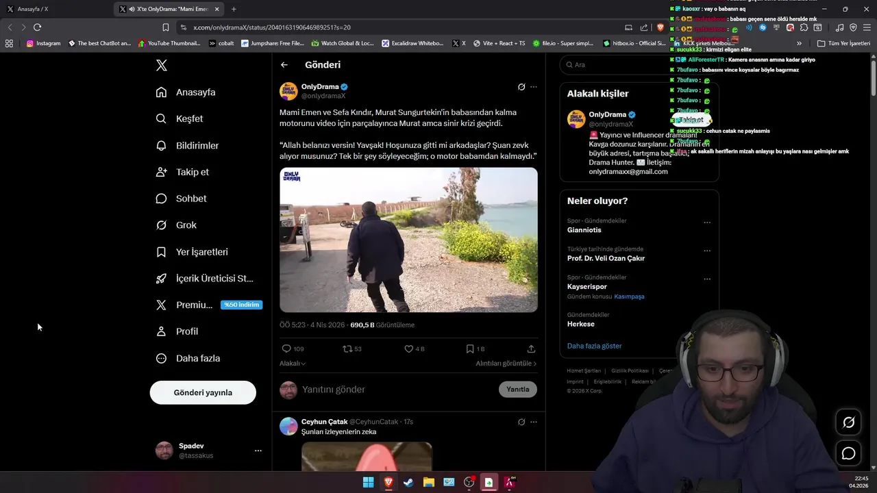This screenshot has height=493, width=877.
Task: Open Alıntıları görüntüle link
Action: pos(506,364)
